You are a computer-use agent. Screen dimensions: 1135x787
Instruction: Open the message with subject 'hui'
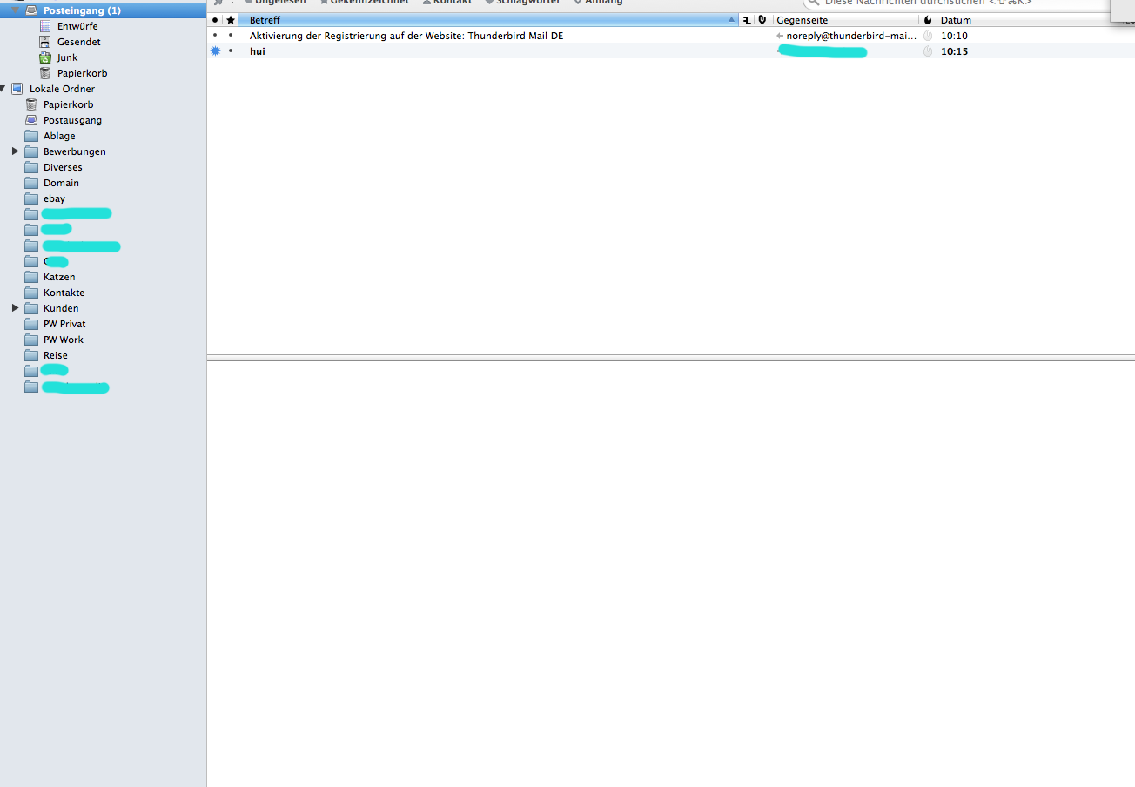258,51
